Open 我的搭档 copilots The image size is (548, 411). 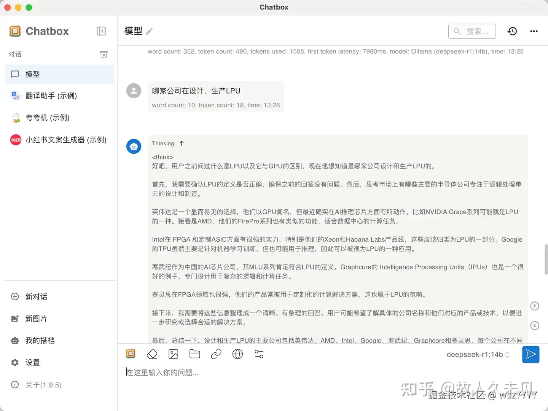pos(60,341)
